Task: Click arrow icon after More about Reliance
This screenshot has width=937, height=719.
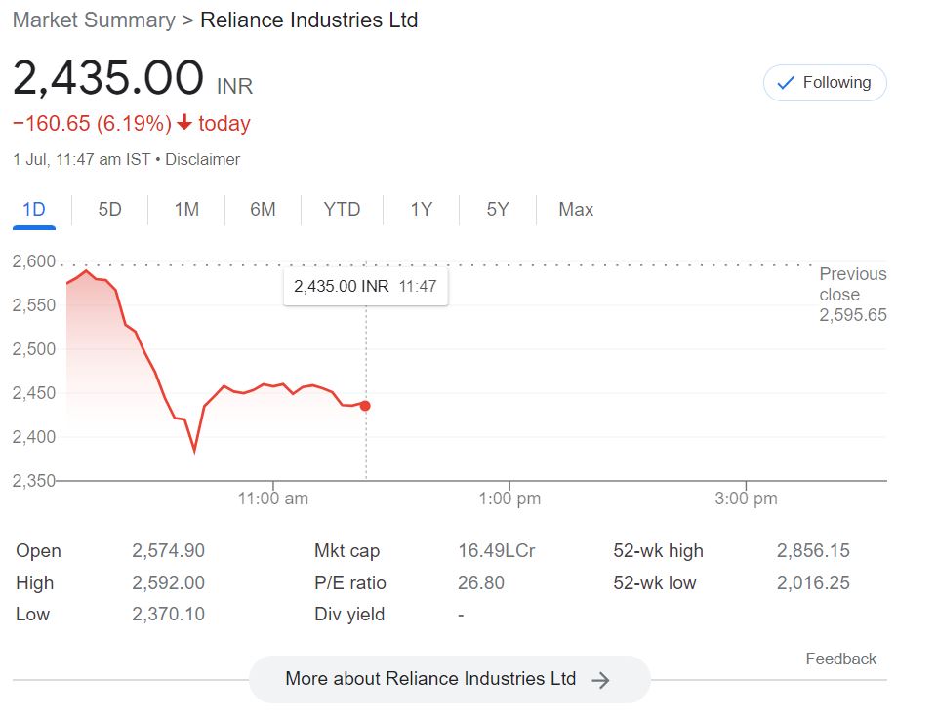Action: tap(600, 680)
